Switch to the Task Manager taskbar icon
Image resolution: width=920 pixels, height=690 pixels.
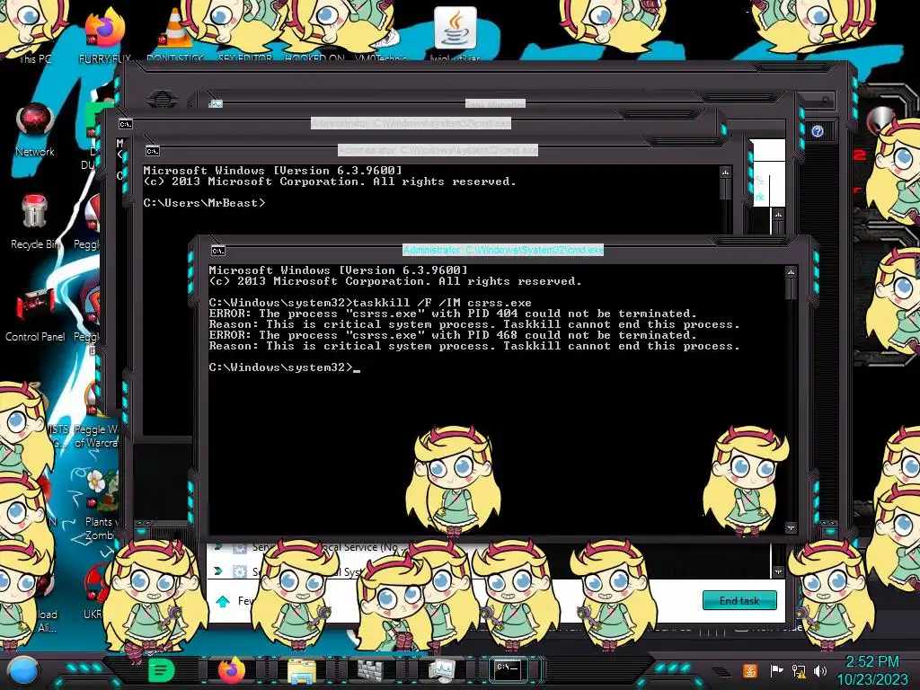coord(442,670)
